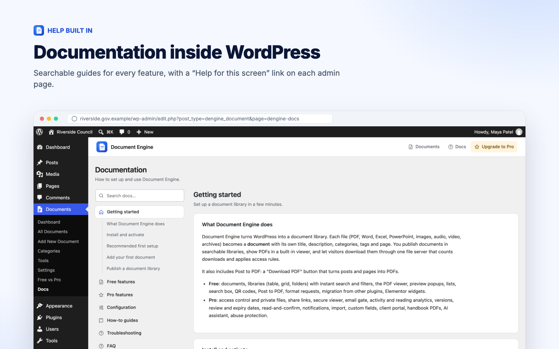The image size is (559, 349).
Task: Open Documents link in plugin header
Action: coord(424,147)
